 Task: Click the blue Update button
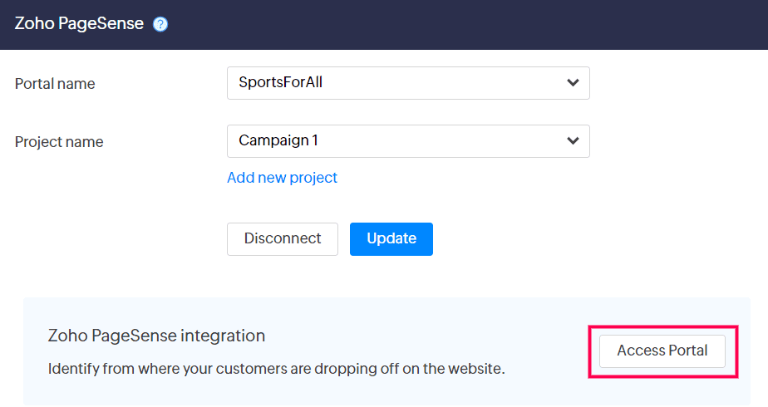click(391, 238)
